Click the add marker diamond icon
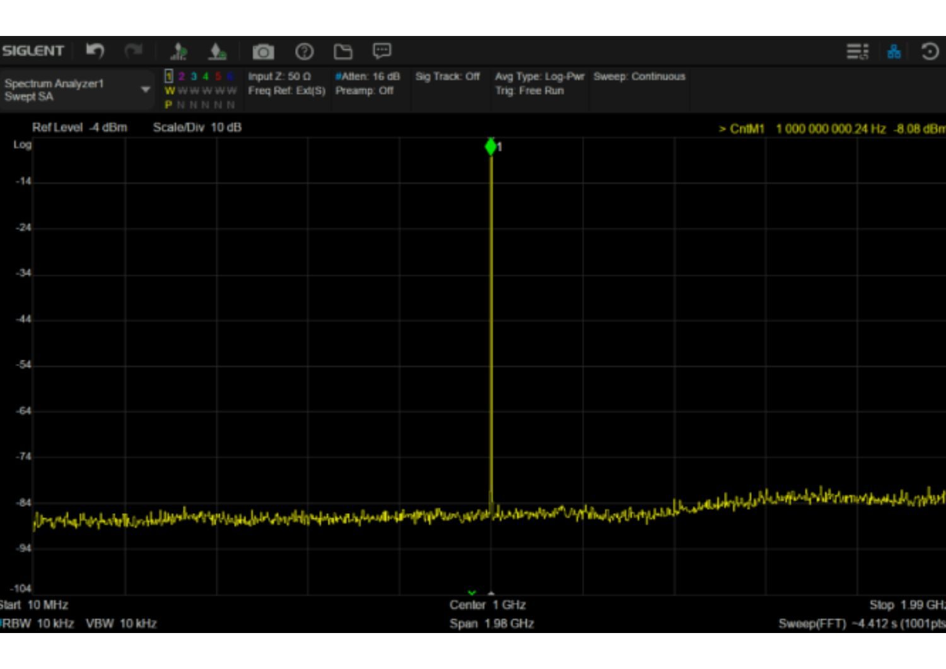Screen dimensions: 946x669 (x=217, y=51)
